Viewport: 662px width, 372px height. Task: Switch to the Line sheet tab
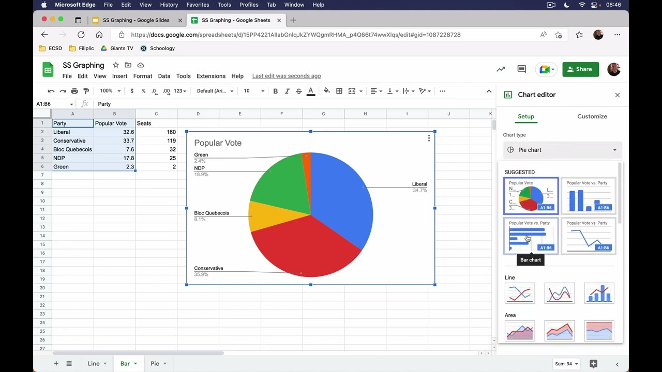[94, 364]
